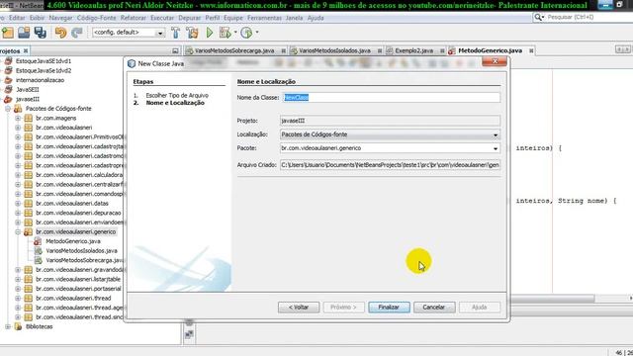Collapse Pacotes de Códigos-fonte node
This screenshot has width=633, height=356.
[8, 109]
